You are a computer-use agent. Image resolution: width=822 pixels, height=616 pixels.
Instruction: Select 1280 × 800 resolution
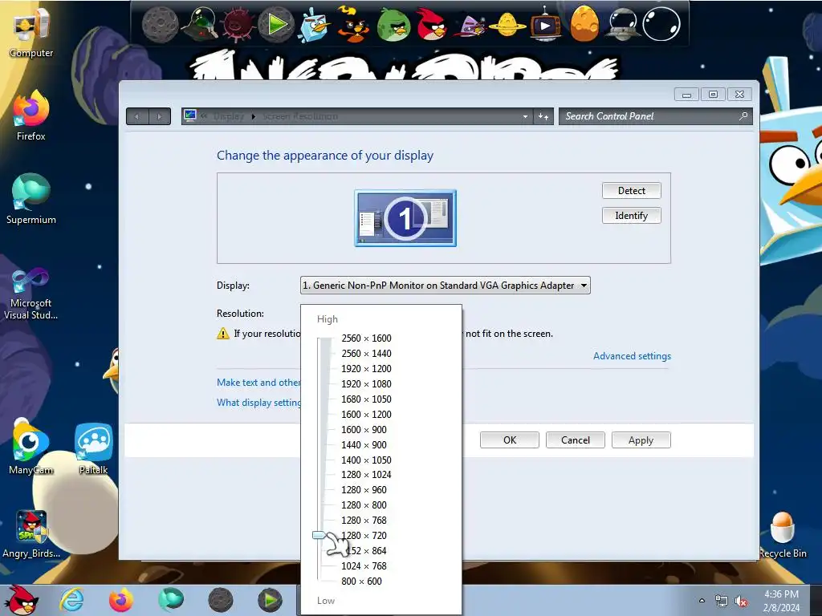click(x=364, y=505)
